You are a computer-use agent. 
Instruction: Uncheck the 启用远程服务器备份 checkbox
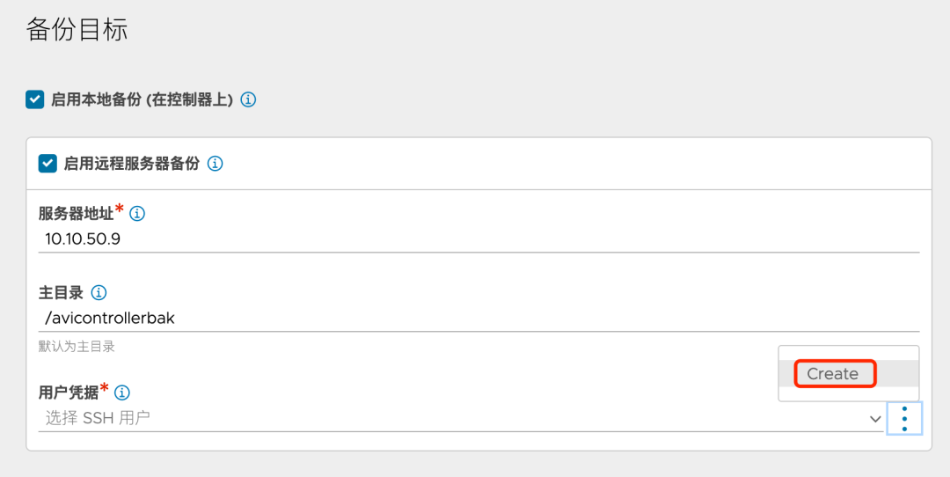(x=47, y=164)
